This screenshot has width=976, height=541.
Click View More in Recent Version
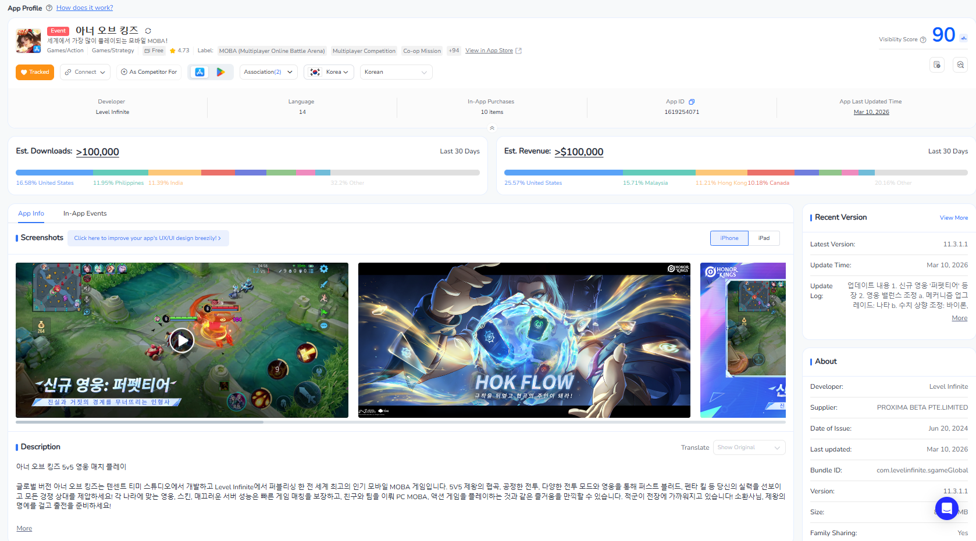(x=953, y=218)
